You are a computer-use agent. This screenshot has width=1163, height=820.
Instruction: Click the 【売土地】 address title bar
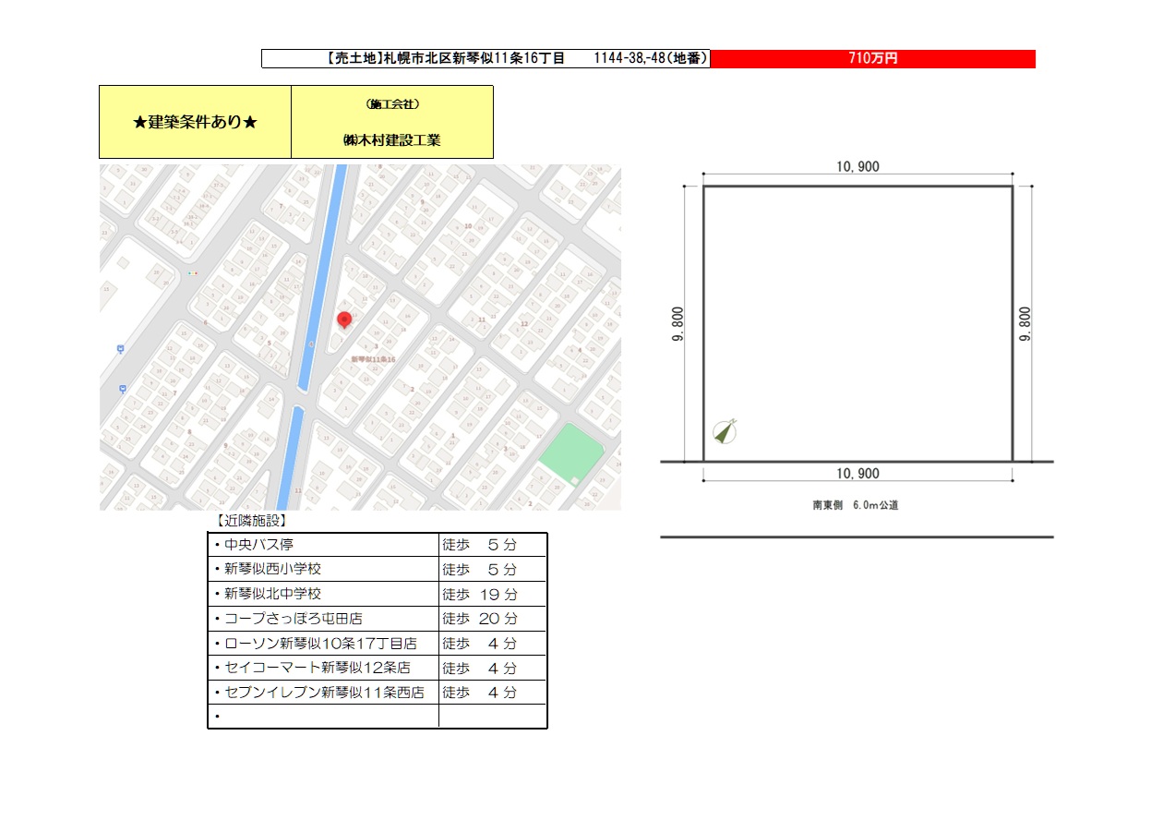point(486,58)
